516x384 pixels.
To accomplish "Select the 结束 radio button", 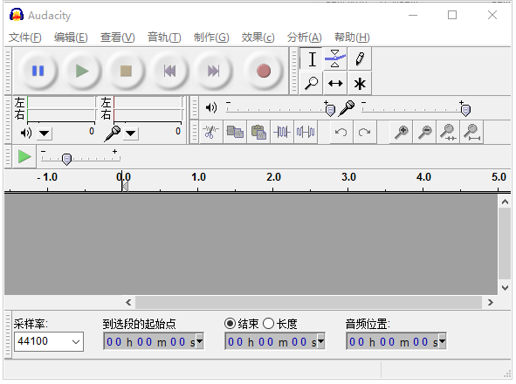I will coord(230,324).
